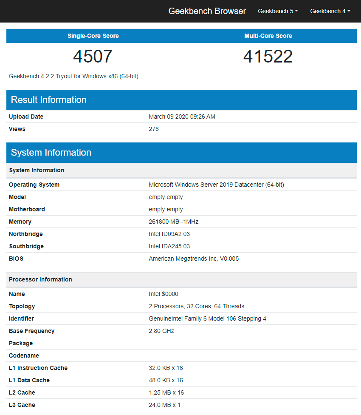Viewport: 361px width, 415px height.
Task: Select the upload date March 09 2020 value
Action: [x=182, y=117]
